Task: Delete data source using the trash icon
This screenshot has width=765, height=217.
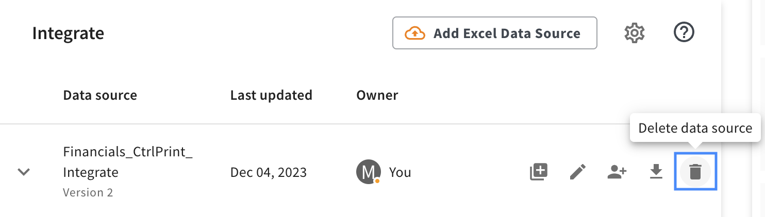Action: pyautogui.click(x=695, y=172)
